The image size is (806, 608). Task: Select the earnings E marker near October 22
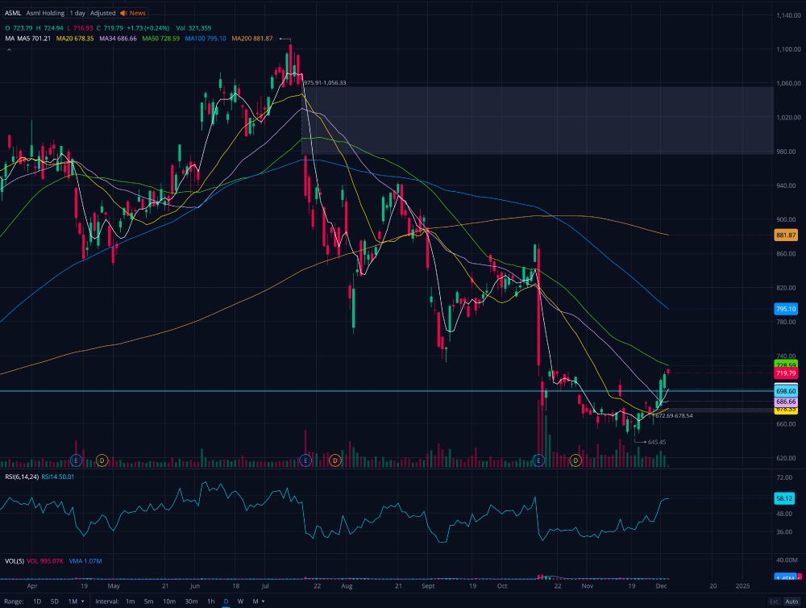click(x=538, y=460)
